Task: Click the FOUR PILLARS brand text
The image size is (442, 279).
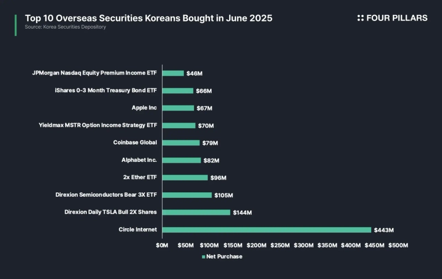Action: click(x=397, y=18)
